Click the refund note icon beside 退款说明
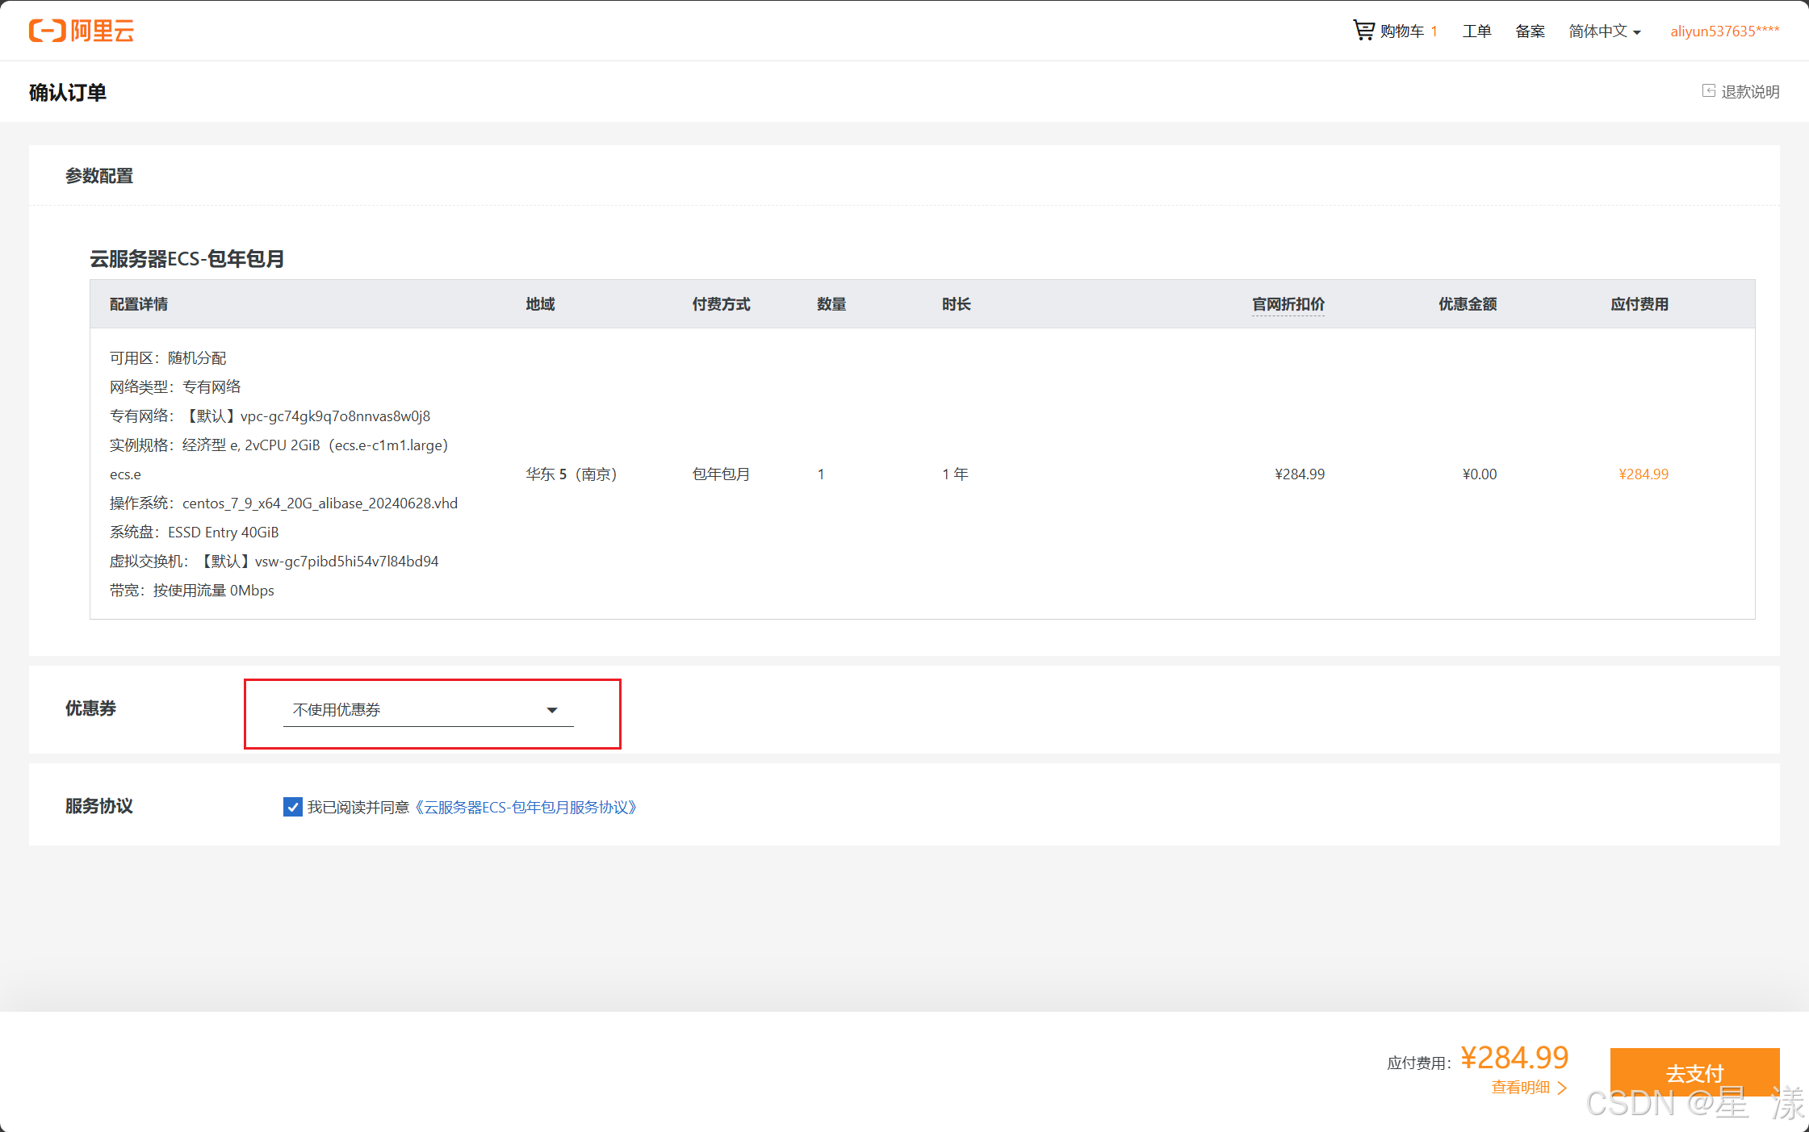The width and height of the screenshot is (1809, 1132). point(1709,90)
